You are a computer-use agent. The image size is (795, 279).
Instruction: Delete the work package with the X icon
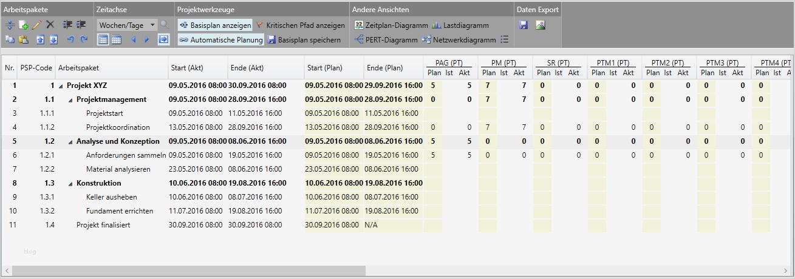[x=50, y=25]
